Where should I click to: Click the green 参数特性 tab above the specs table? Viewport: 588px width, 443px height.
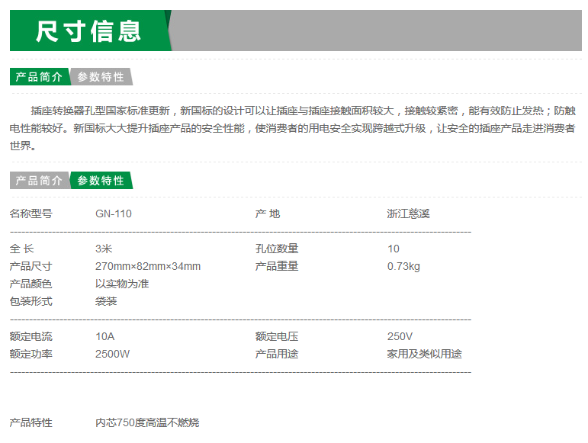(x=101, y=181)
